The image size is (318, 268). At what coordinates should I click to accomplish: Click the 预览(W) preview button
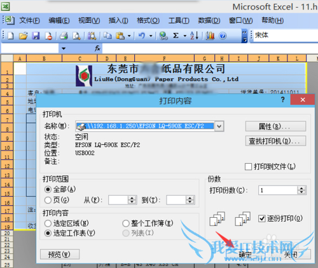tap(60, 254)
